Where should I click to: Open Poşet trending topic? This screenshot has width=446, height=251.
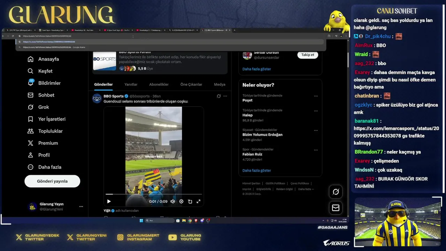click(x=247, y=100)
